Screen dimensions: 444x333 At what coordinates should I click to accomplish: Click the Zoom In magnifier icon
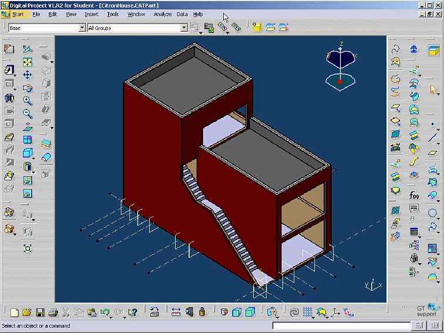[x=28, y=100]
